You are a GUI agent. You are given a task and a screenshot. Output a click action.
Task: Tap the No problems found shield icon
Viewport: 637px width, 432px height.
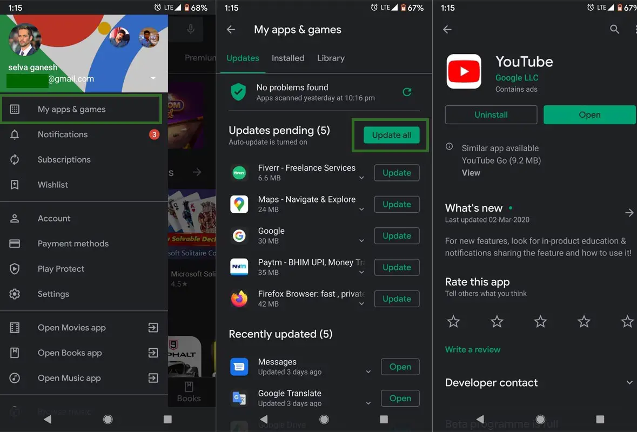(x=238, y=92)
